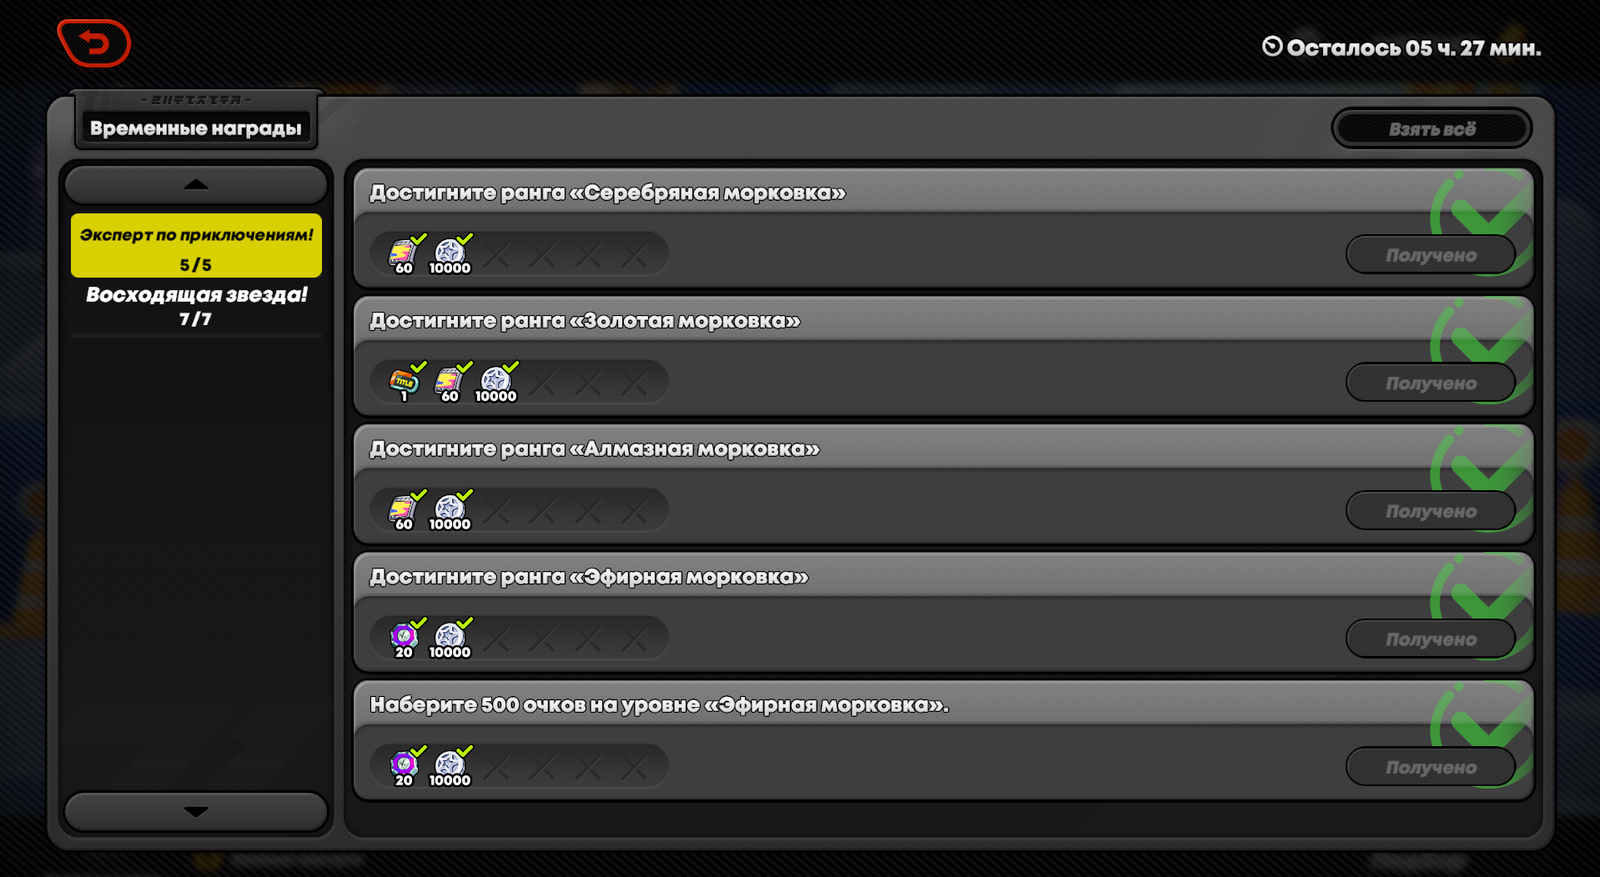The height and width of the screenshot is (877, 1600).
Task: Select the title reward icon in Золотая морковка row
Action: tap(405, 382)
